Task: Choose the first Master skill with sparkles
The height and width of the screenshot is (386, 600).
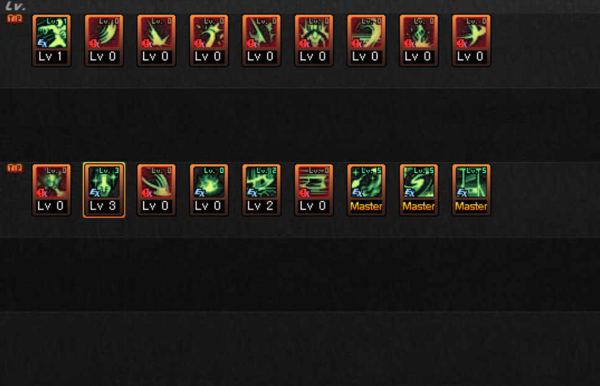Action: [x=366, y=190]
